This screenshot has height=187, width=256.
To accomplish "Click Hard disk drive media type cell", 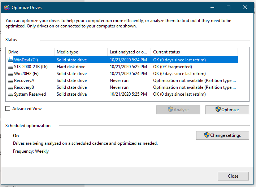I will (x=71, y=67).
